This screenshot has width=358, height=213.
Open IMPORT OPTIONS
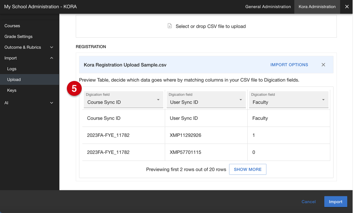point(289,65)
